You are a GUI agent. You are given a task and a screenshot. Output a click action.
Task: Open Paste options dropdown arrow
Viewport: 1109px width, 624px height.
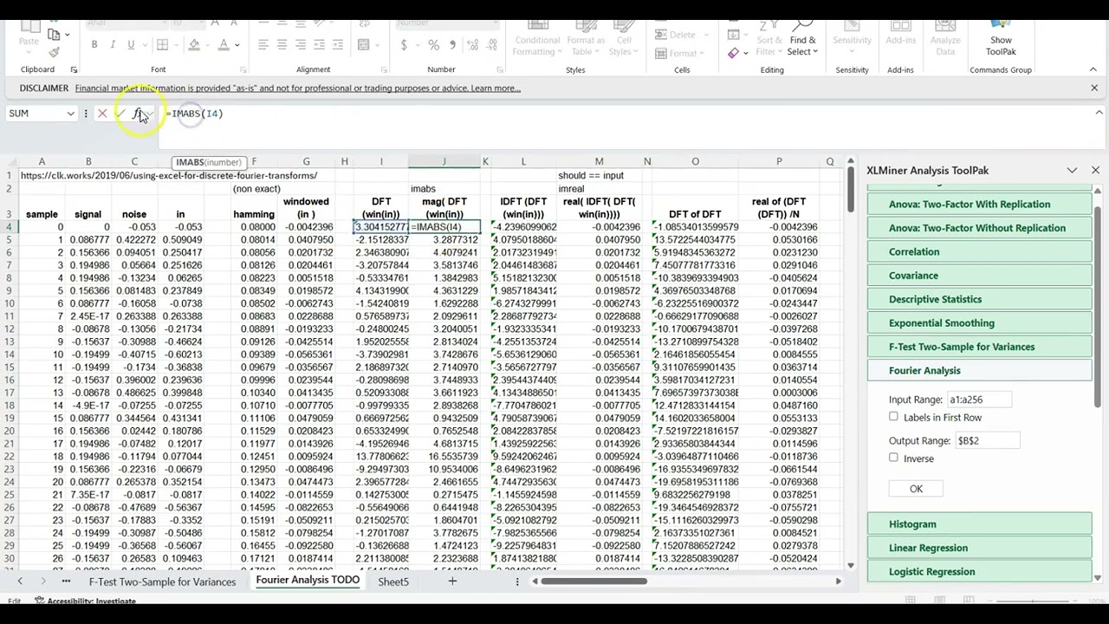(29, 53)
